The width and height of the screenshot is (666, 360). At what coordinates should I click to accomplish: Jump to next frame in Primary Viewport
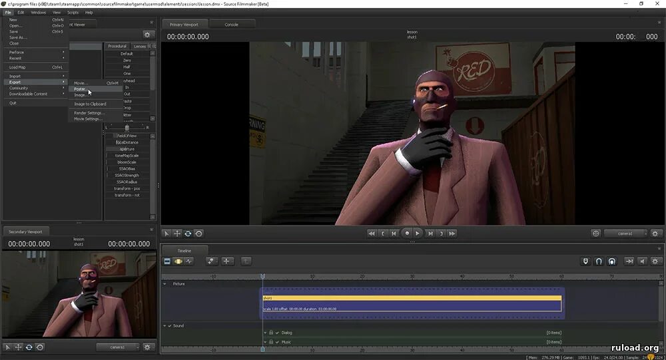pos(430,234)
